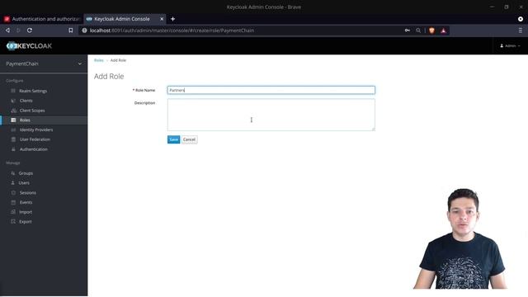Open Realm Settings icon in sidebar
The height and width of the screenshot is (297, 528).
pyautogui.click(x=13, y=91)
